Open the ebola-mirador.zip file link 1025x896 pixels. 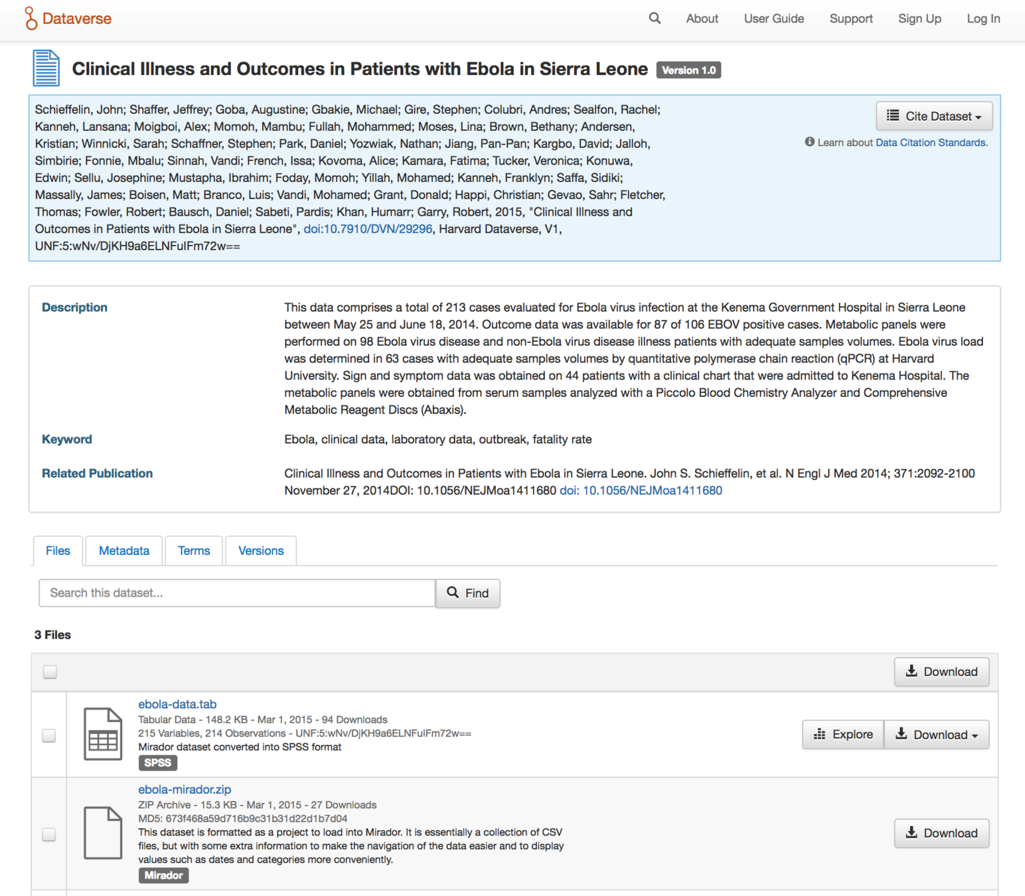pos(185,790)
